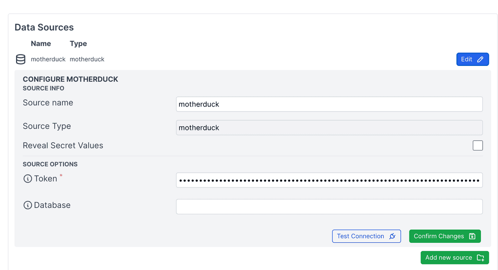Enable the Reveal Secret Values checkbox
The width and height of the screenshot is (498, 270).
click(478, 145)
